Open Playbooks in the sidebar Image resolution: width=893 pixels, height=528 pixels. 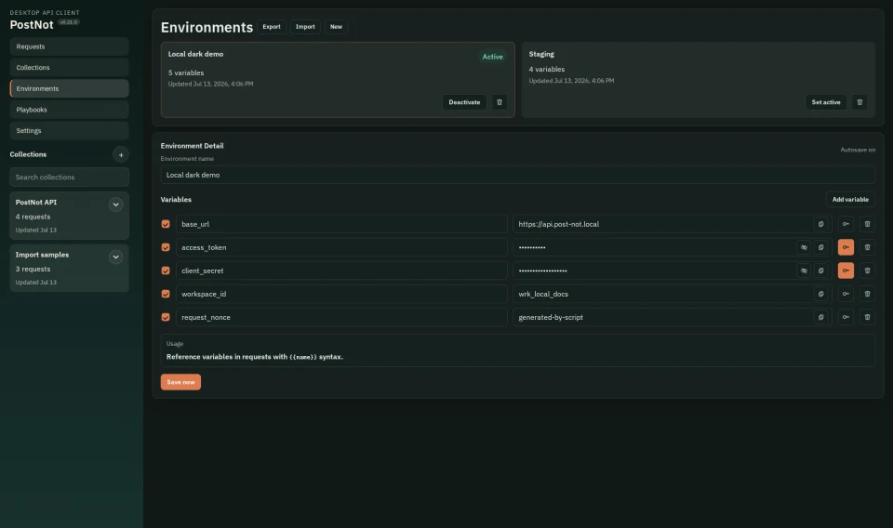click(x=70, y=110)
